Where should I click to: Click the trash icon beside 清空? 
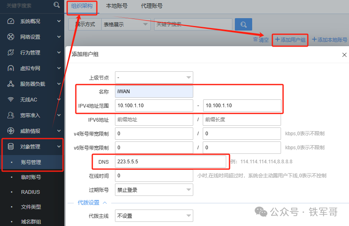pyautogui.click(x=255, y=40)
